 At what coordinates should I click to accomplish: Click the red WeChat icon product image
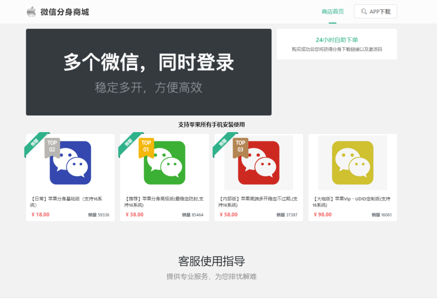[259, 163]
